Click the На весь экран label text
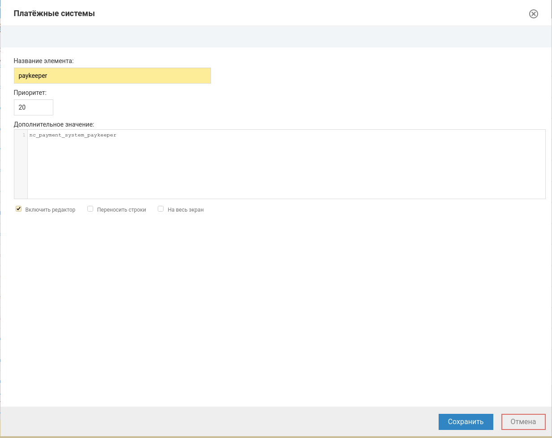The height and width of the screenshot is (438, 552). click(x=185, y=210)
